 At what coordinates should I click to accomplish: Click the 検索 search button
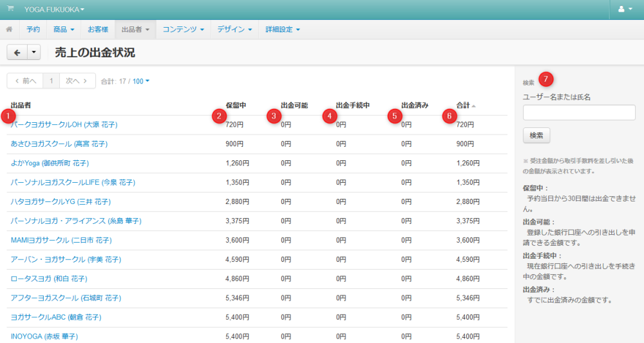coord(536,135)
